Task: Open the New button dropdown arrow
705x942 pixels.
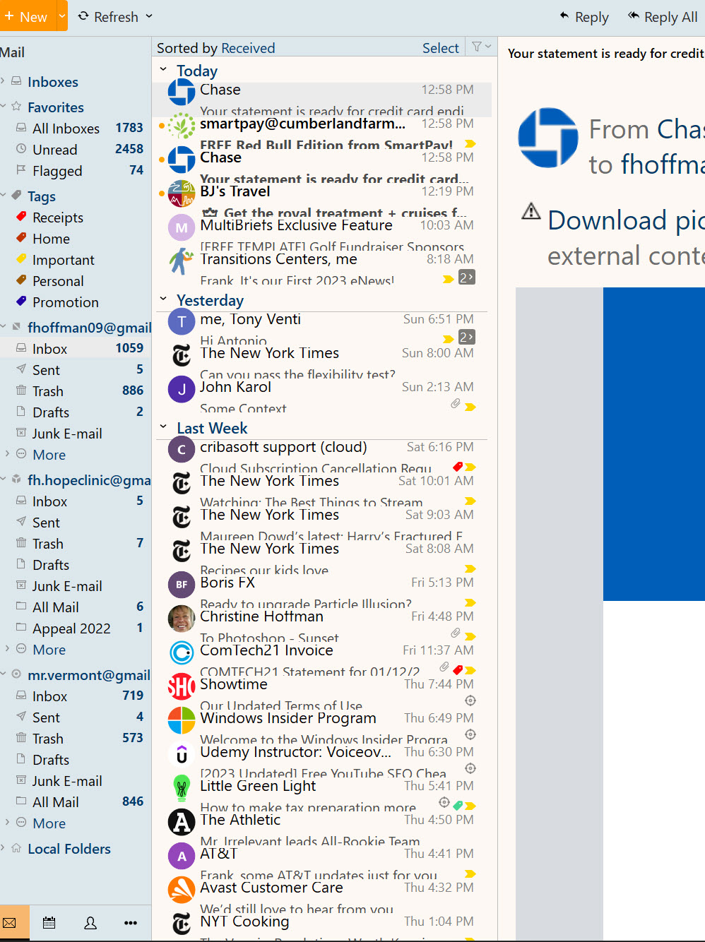Action: pos(62,16)
